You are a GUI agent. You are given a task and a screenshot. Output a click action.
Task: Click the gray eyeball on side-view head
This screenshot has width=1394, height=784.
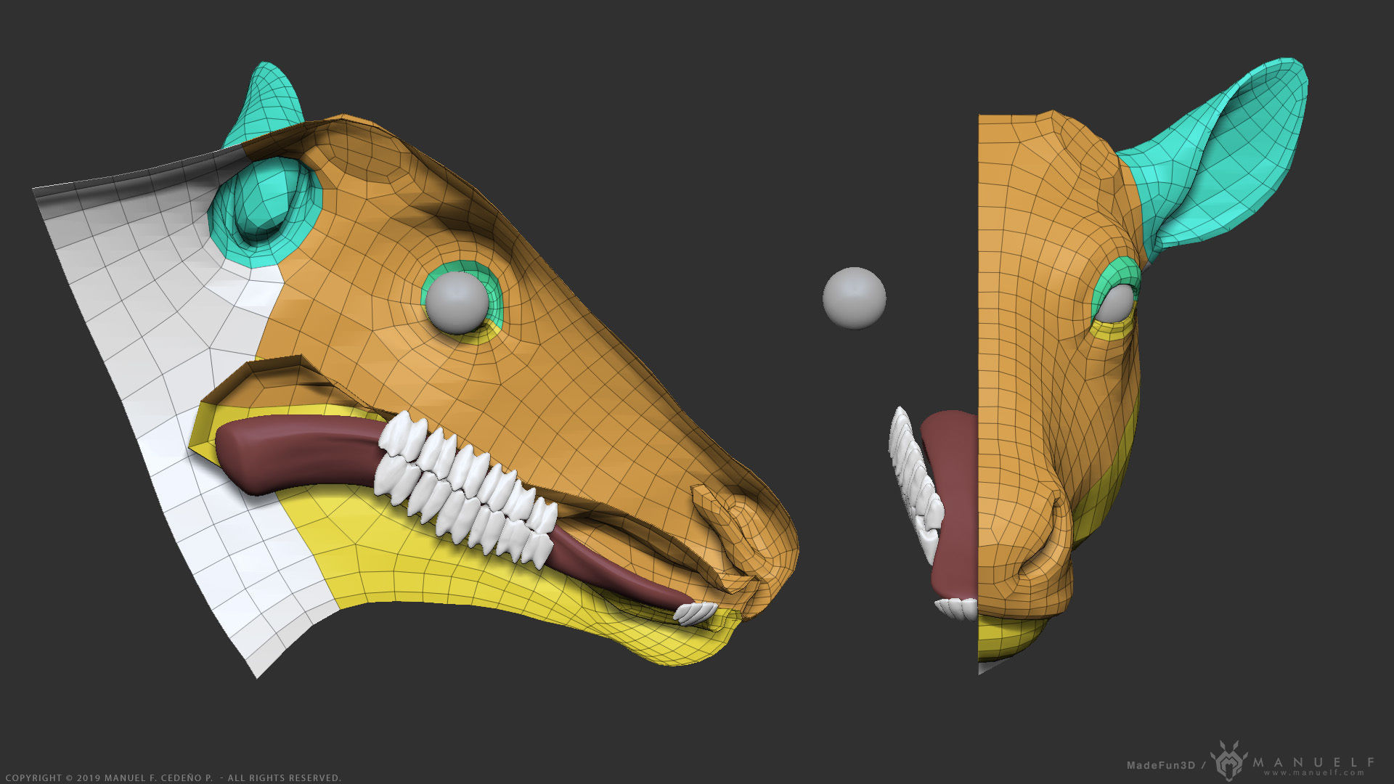[457, 303]
